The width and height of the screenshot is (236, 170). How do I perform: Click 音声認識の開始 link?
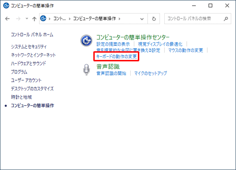[x=111, y=73]
